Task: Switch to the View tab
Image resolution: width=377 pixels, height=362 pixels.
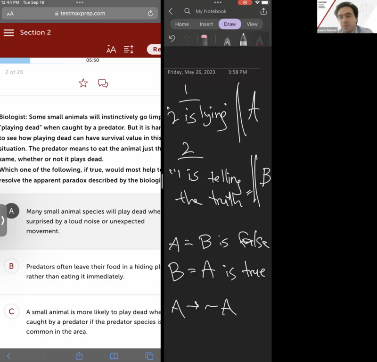Action: 252,24
